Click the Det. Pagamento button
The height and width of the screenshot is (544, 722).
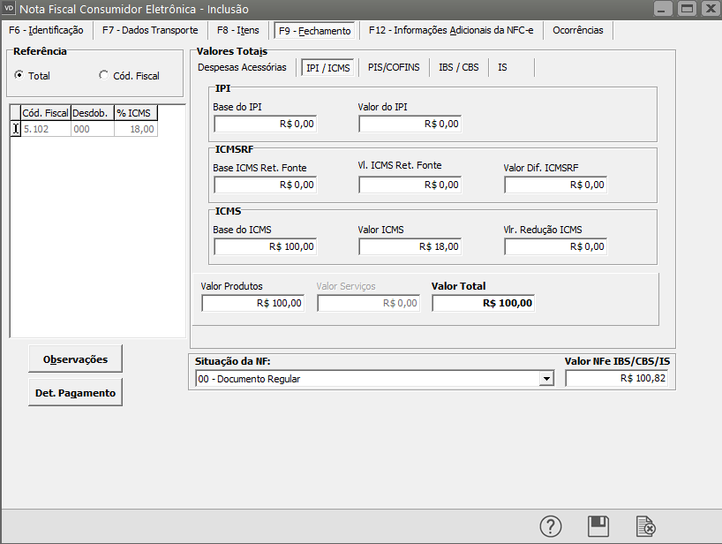(x=76, y=393)
